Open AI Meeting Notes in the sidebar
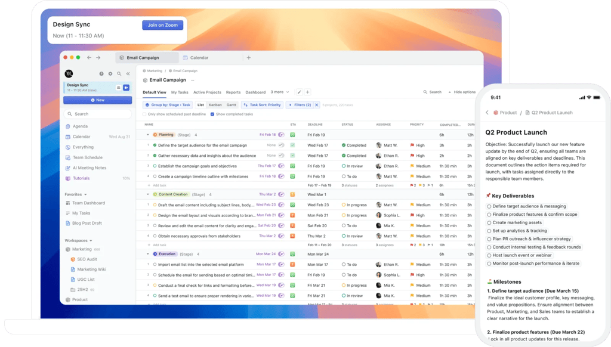Viewport: 611px width, 347px height. point(90,168)
